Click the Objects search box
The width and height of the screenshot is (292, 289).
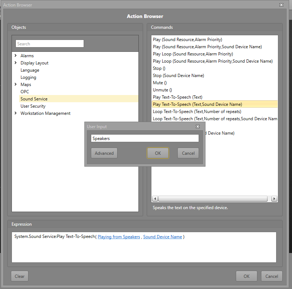point(50,44)
